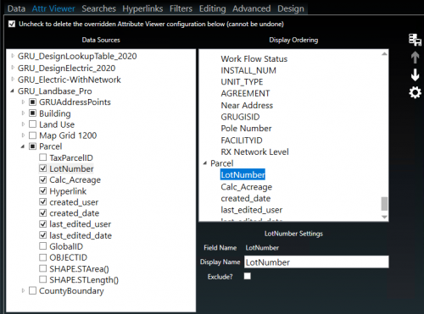Image resolution: width=424 pixels, height=314 pixels.
Task: Open the Advanced tab
Action: (252, 8)
